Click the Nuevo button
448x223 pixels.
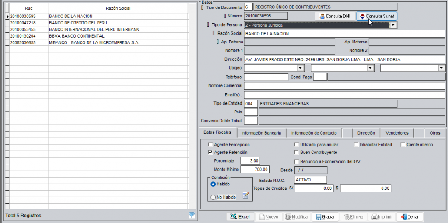[269, 217]
